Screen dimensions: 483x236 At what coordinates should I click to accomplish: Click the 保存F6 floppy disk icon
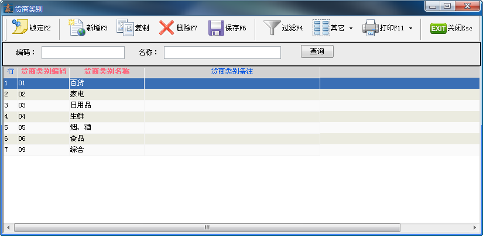[x=216, y=27]
